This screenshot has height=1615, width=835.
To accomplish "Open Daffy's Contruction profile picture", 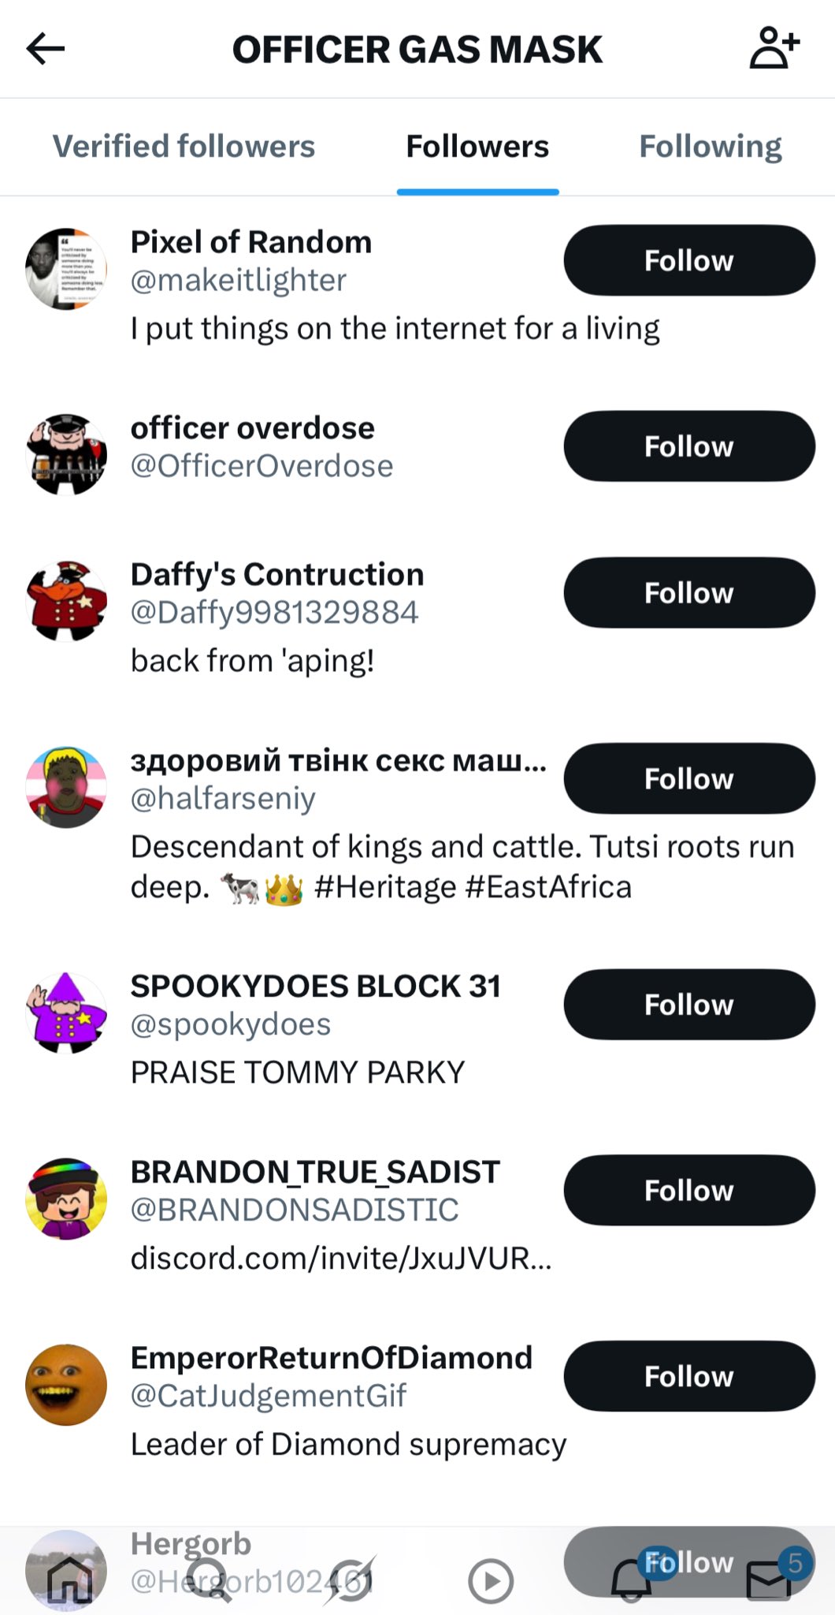I will [66, 601].
